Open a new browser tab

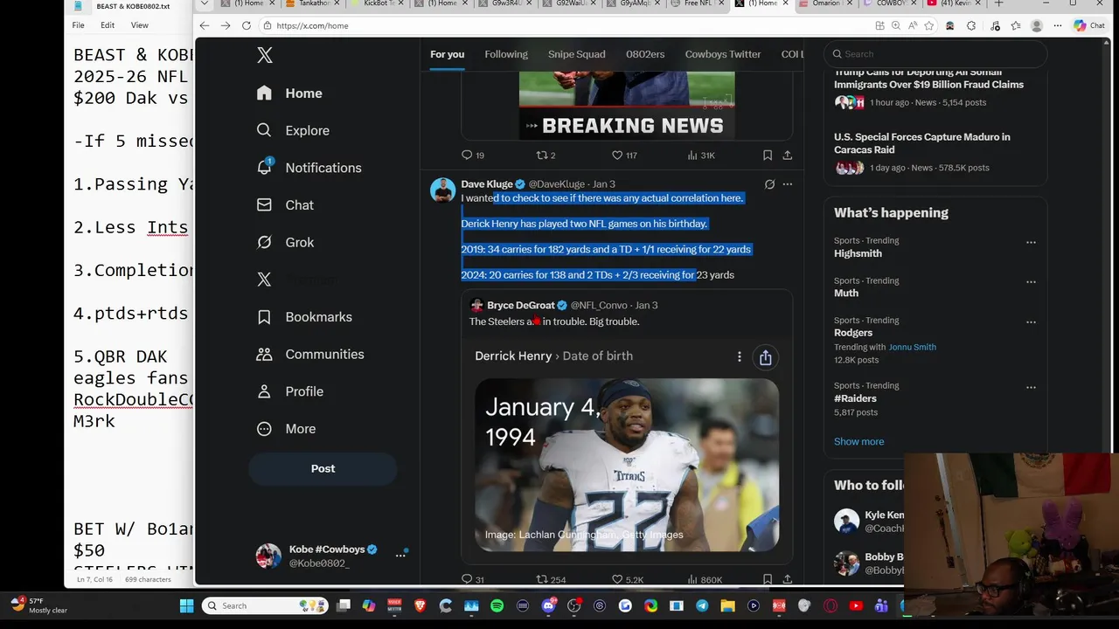(x=998, y=3)
